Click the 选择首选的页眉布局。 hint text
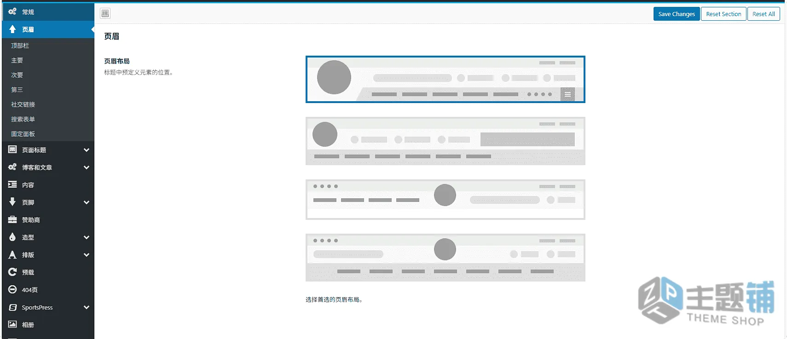 pyautogui.click(x=335, y=299)
